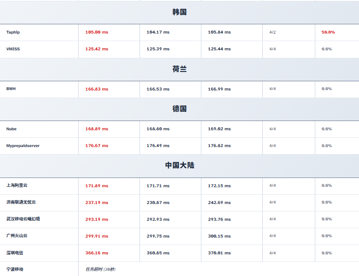Click Taphip's 50.0% packet loss value
Image resolution: width=359 pixels, height=276 pixels.
[328, 32]
